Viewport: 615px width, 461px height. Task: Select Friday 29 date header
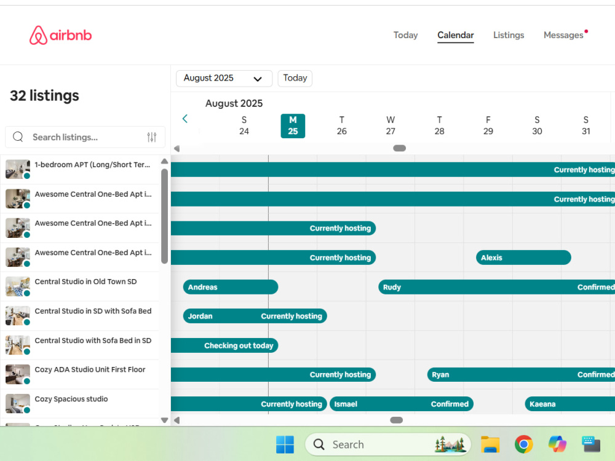488,126
